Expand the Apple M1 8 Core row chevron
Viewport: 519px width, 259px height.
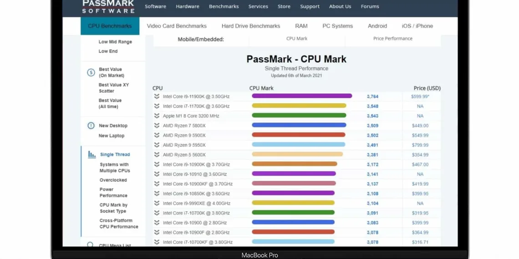(x=157, y=116)
